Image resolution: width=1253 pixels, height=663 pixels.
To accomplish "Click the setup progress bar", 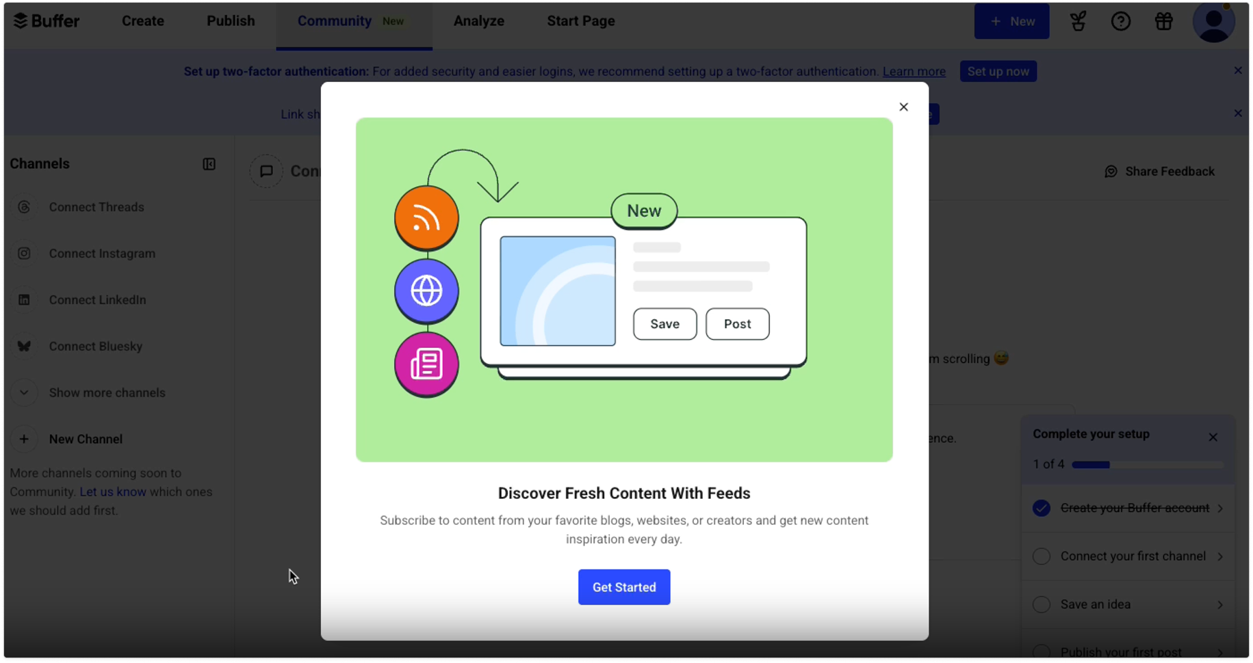I will (1147, 465).
